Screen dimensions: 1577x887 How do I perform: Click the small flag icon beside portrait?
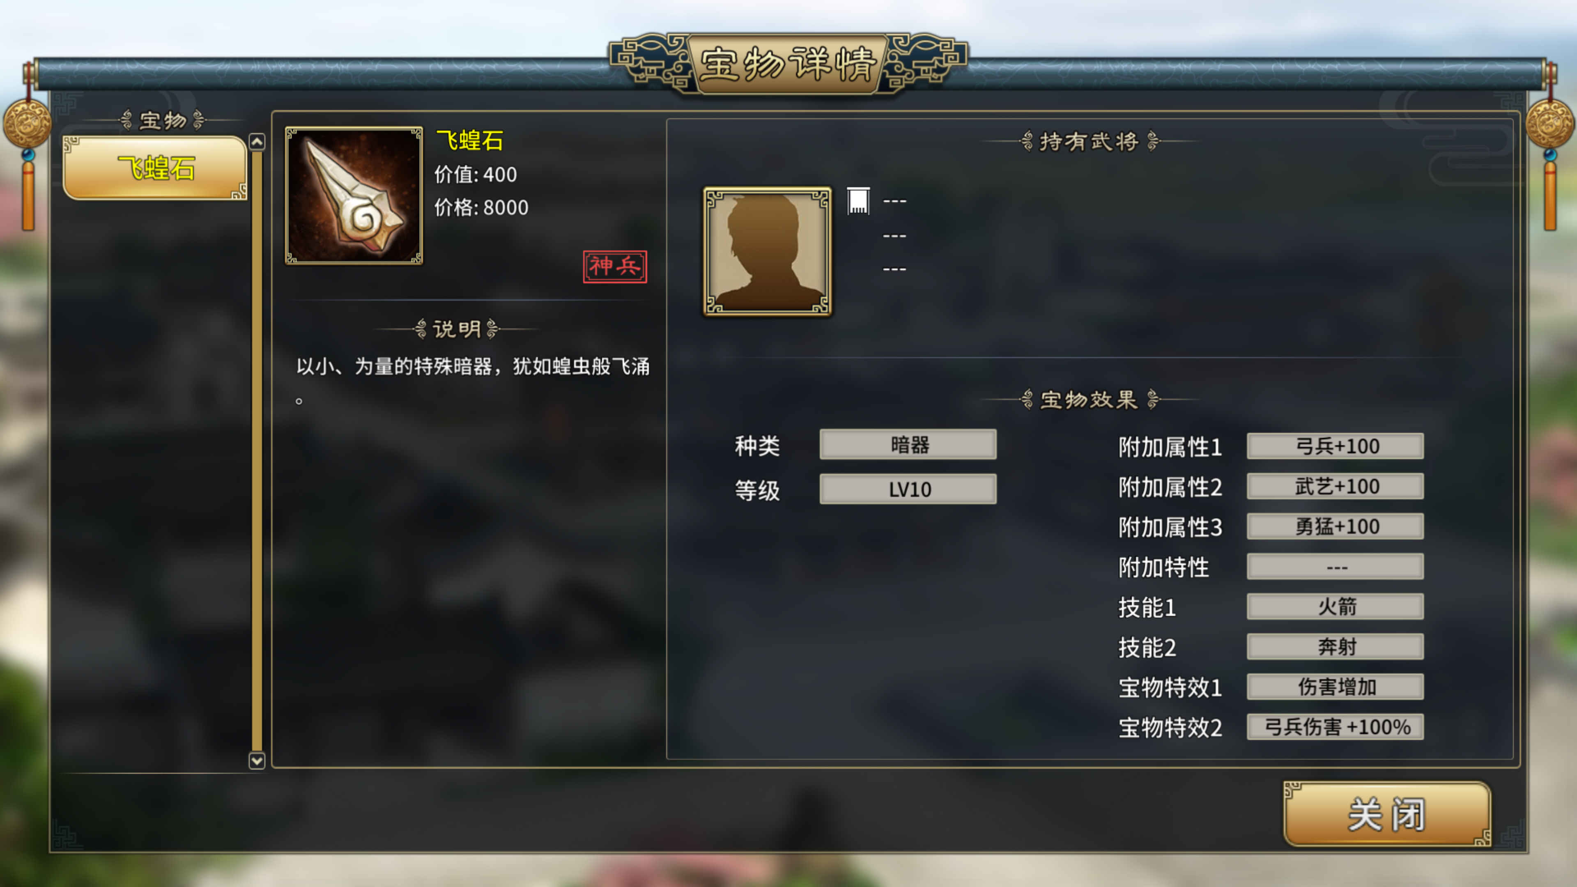point(858,201)
